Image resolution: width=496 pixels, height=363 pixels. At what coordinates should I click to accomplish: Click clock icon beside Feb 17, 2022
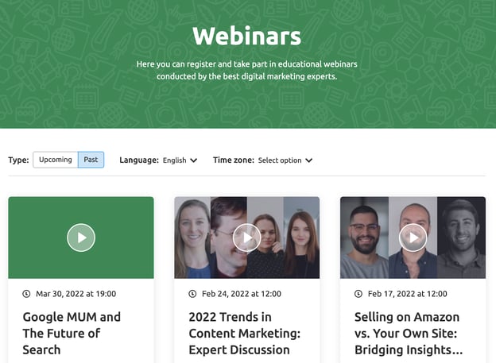click(x=358, y=294)
